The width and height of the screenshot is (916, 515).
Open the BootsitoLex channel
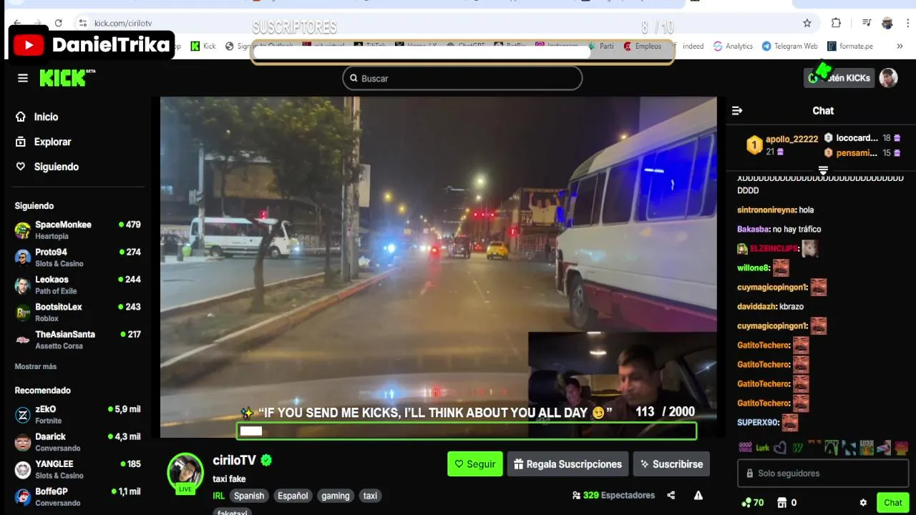pyautogui.click(x=77, y=313)
